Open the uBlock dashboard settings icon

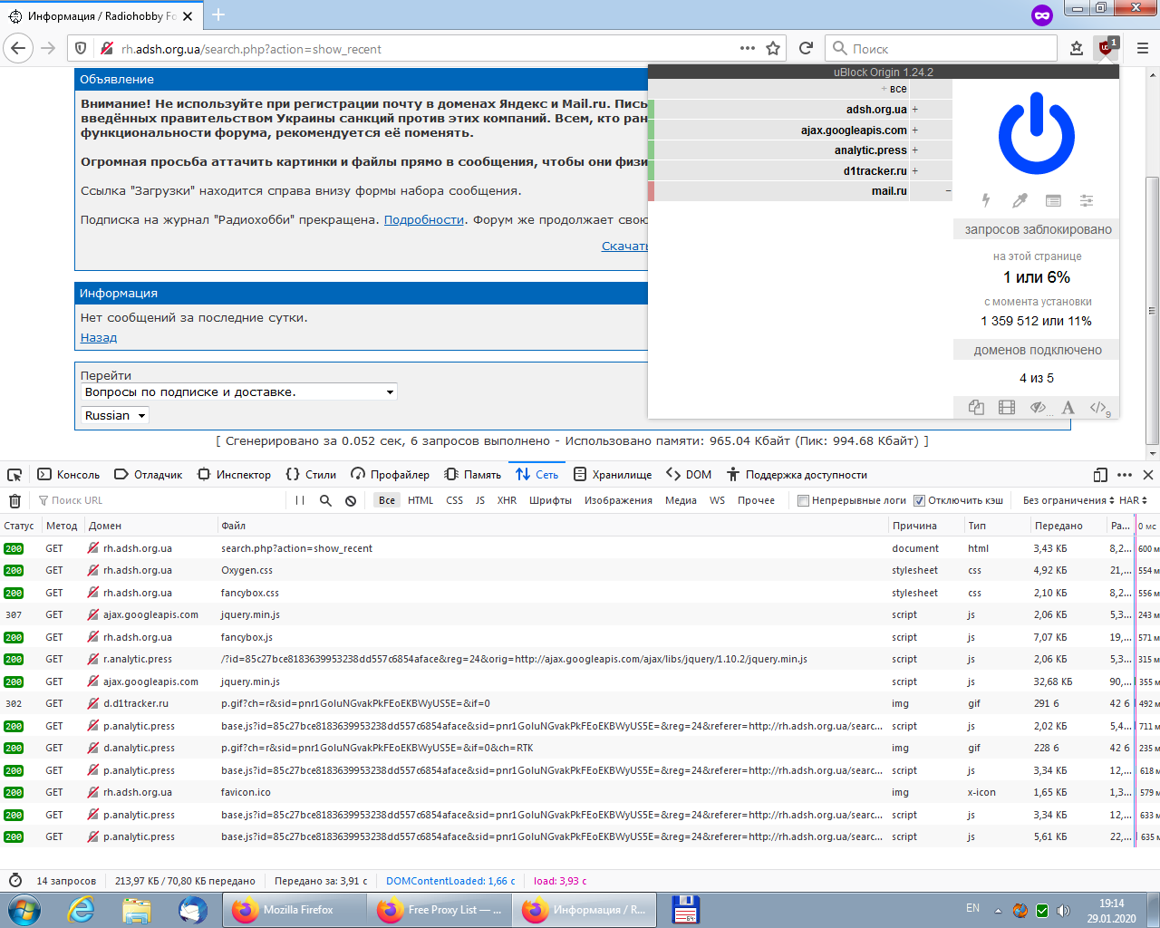(1087, 200)
